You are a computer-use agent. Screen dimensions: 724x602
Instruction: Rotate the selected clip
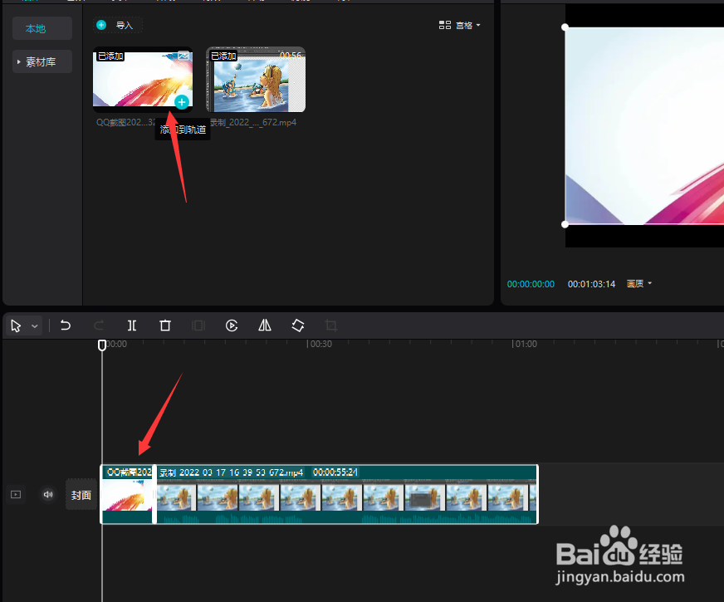tap(298, 325)
